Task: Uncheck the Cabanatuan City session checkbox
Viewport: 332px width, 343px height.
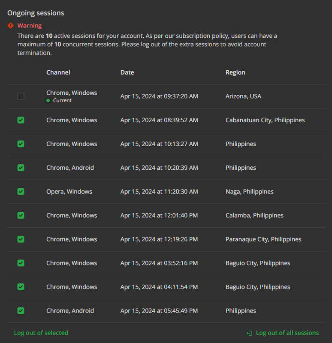Action: [21, 120]
